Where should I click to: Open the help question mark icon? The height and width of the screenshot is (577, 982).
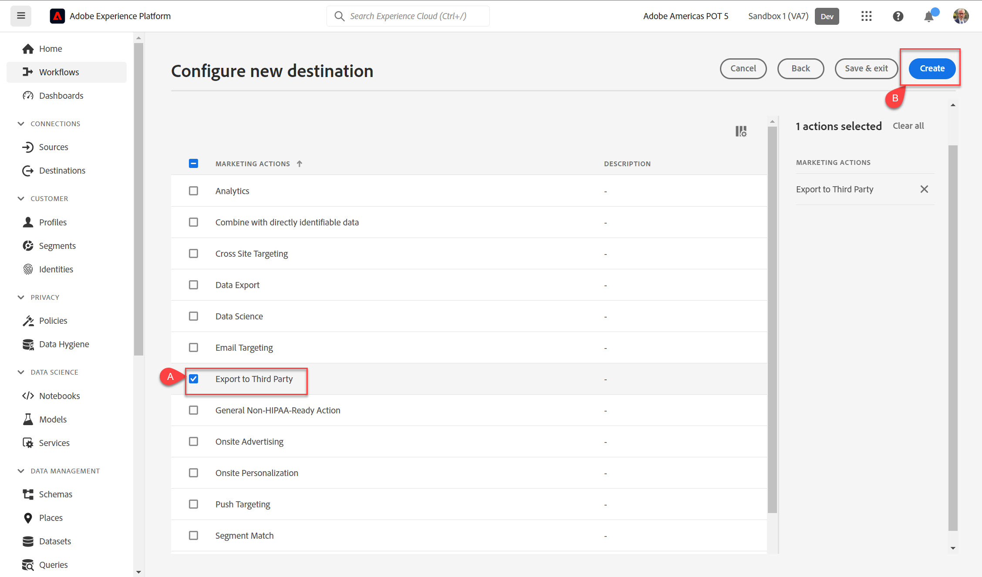click(898, 16)
